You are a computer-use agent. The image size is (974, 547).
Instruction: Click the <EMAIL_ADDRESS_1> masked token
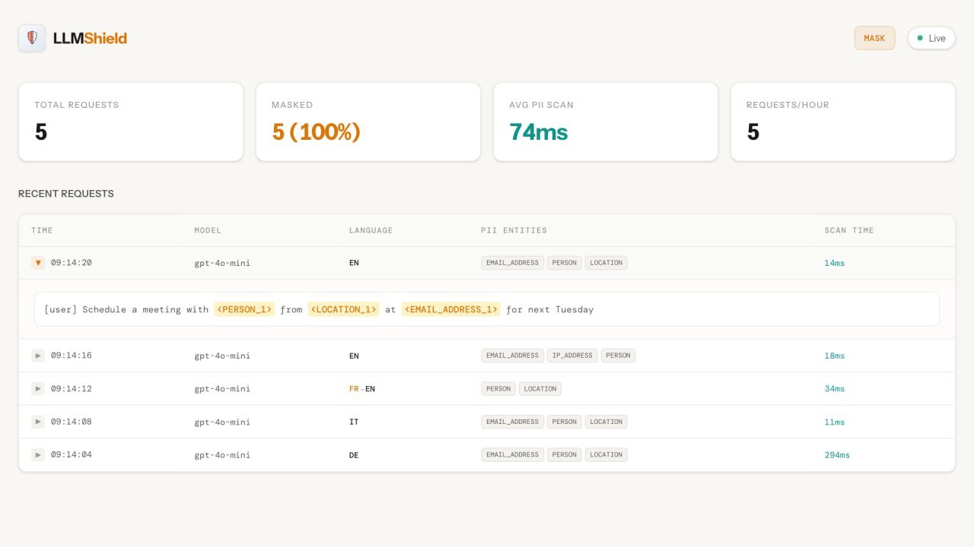click(451, 309)
